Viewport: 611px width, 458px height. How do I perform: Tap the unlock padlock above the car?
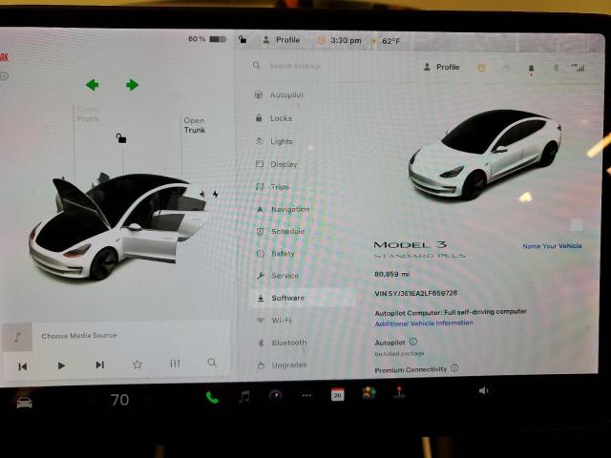click(x=121, y=137)
